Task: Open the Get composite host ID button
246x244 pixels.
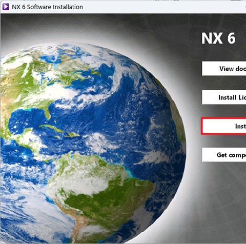Action: click(224, 155)
